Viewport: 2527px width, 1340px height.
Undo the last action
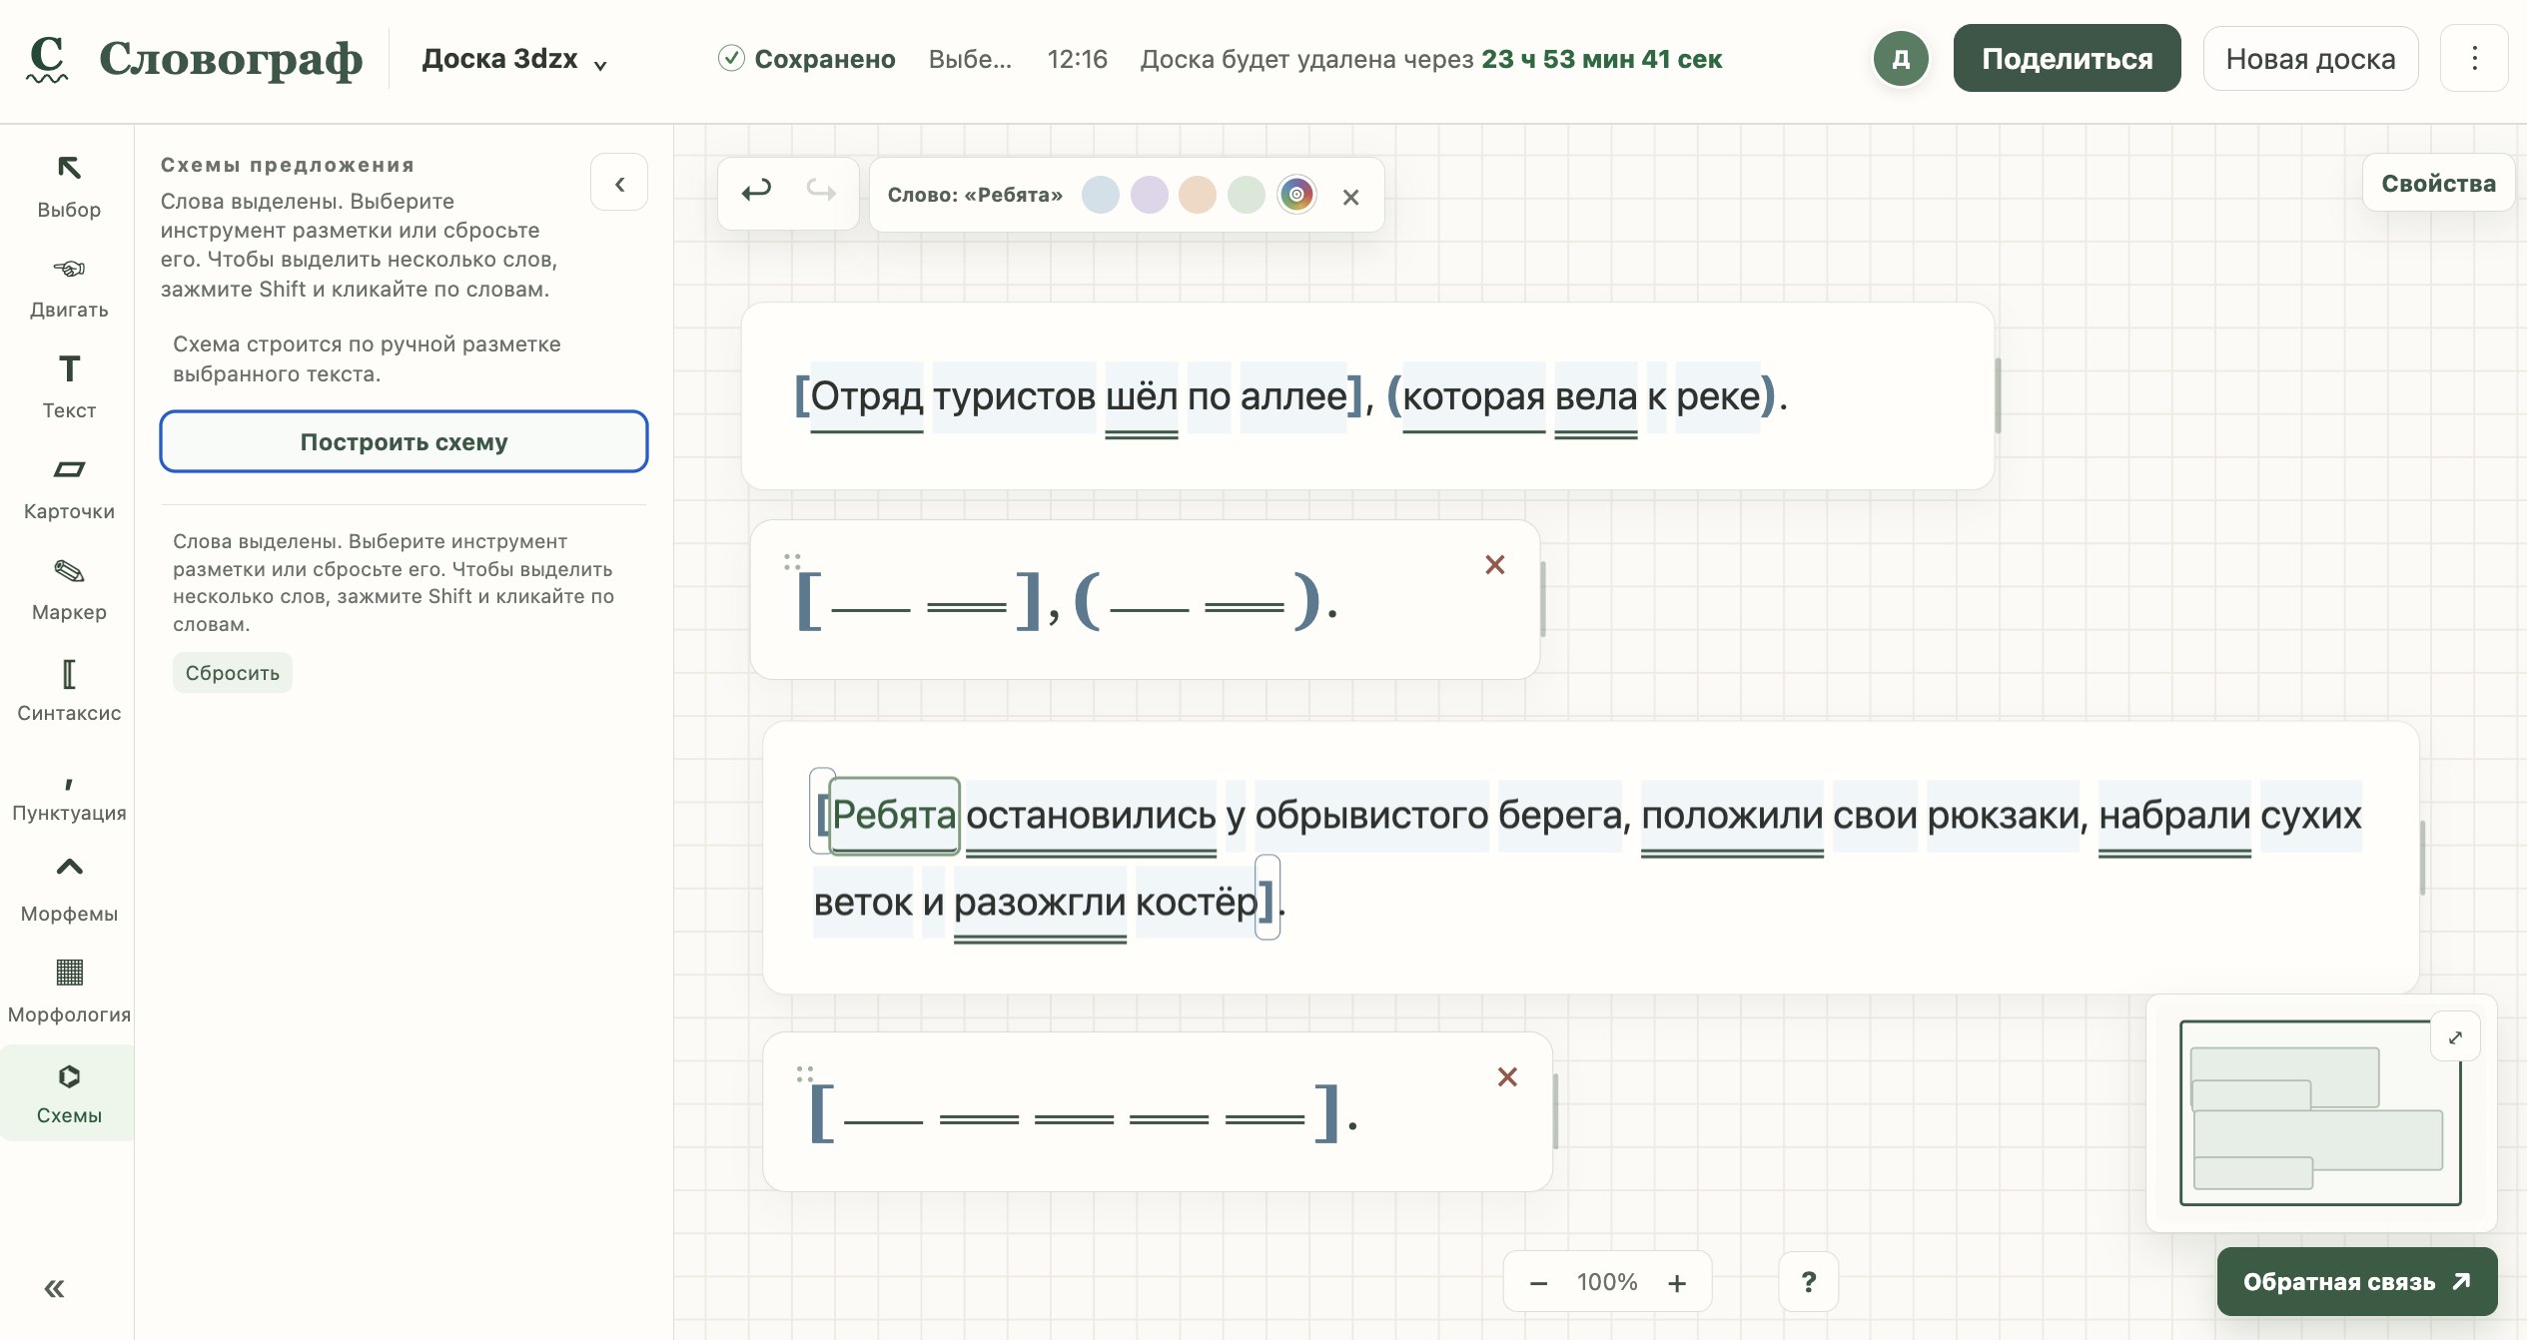tap(756, 192)
